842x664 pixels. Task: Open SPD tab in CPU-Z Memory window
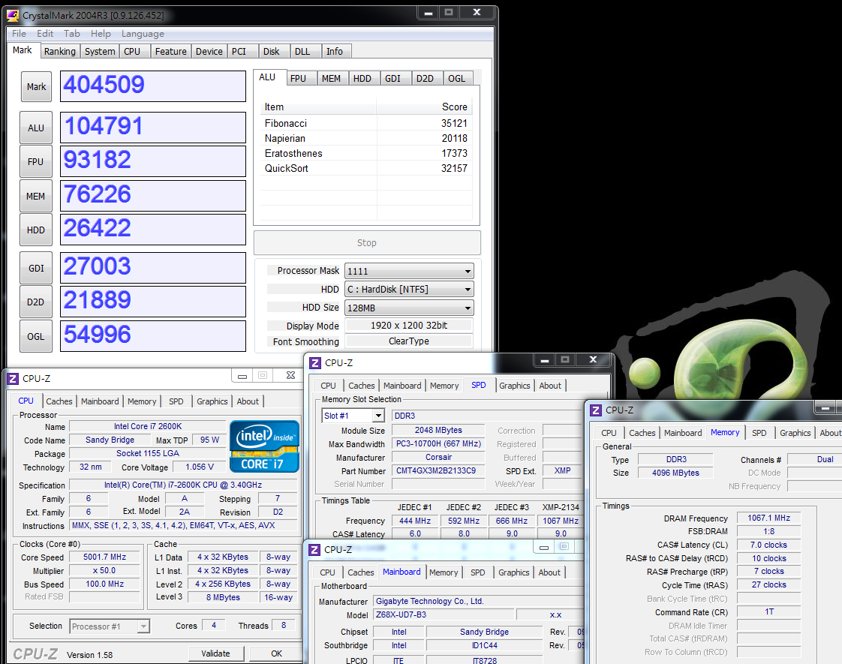[x=759, y=433]
